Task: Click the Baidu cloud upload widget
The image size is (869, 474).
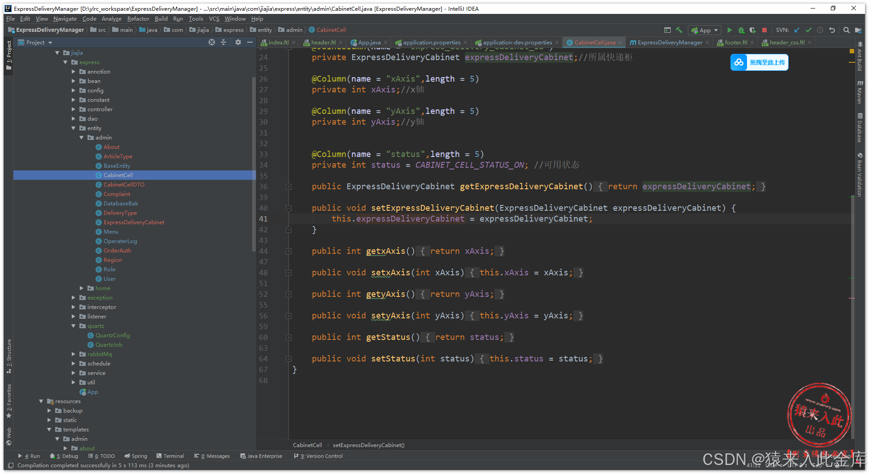Action: click(x=759, y=62)
